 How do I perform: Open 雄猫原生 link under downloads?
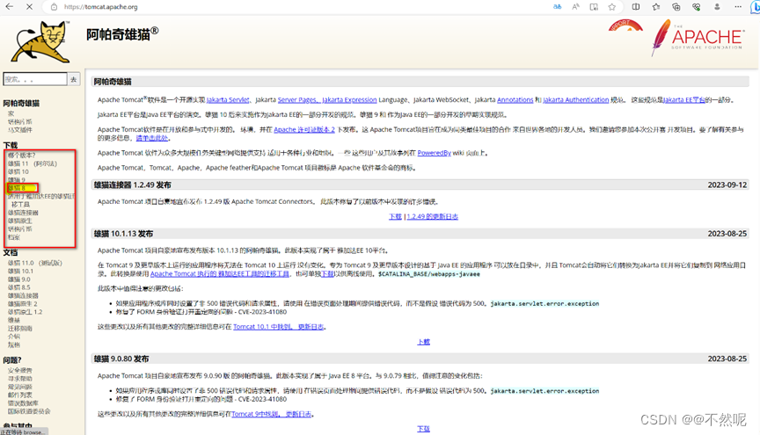point(20,221)
